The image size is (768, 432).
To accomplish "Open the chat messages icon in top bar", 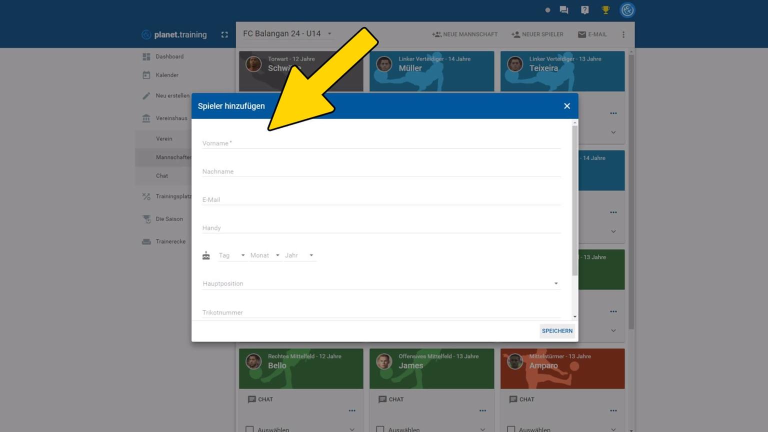I will click(564, 10).
